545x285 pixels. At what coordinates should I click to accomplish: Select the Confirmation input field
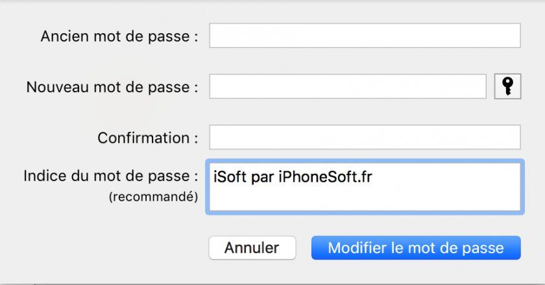[x=365, y=137]
